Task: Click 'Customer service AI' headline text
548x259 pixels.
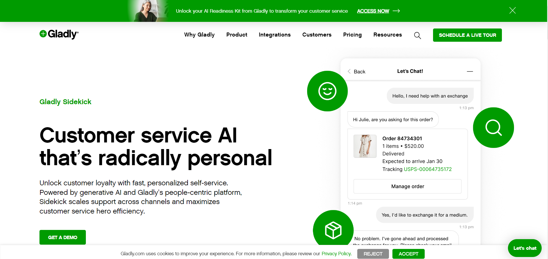Action: tap(138, 135)
